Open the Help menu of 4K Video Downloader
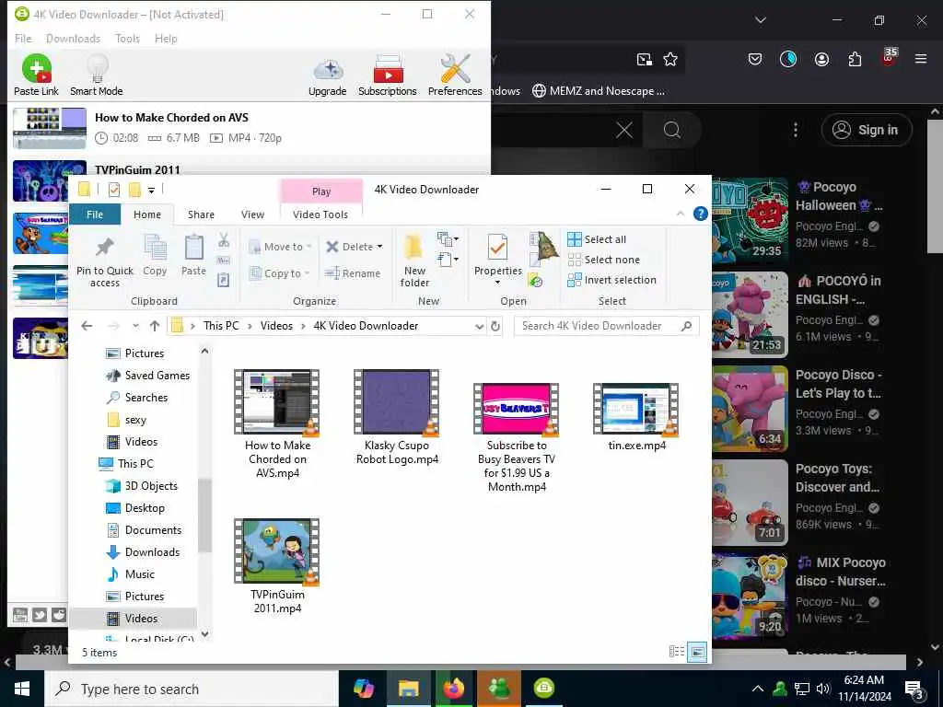The width and height of the screenshot is (943, 707). pyautogui.click(x=166, y=39)
